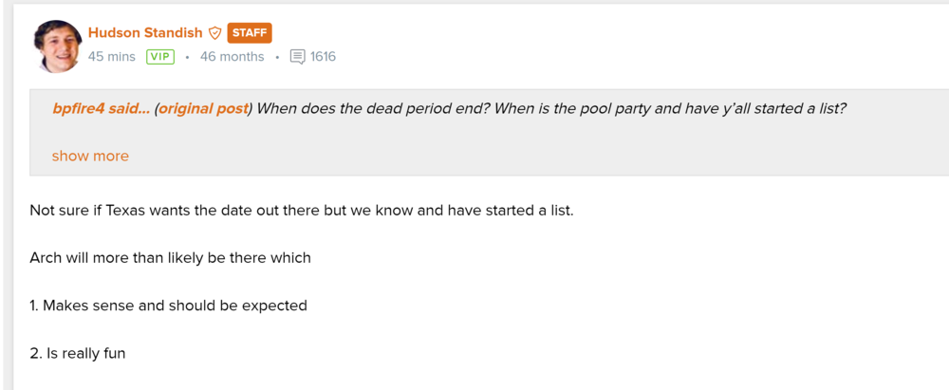The height and width of the screenshot is (390, 949).
Task: Click the empty gray area of the quote box
Action: point(569,152)
